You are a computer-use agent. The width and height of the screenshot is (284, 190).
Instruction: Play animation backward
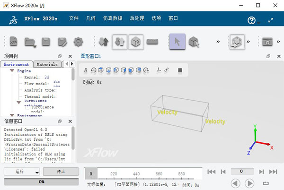[236, 183]
